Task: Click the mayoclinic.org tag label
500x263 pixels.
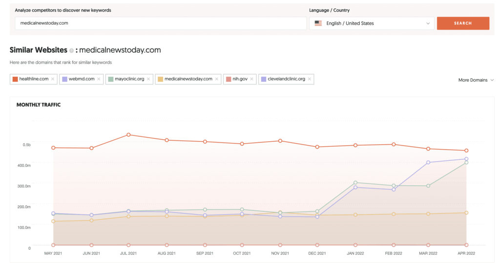Action: click(x=129, y=79)
